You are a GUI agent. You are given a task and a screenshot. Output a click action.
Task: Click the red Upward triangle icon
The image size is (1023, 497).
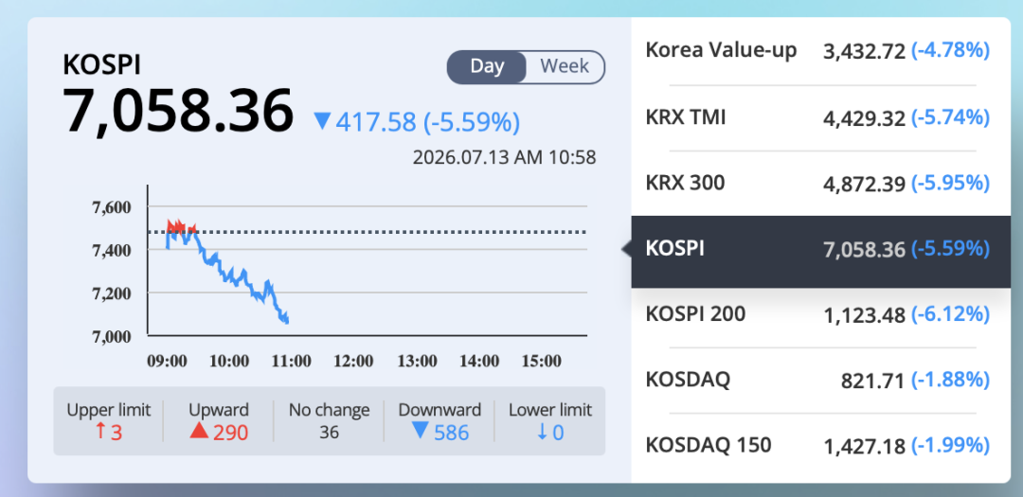pos(199,431)
